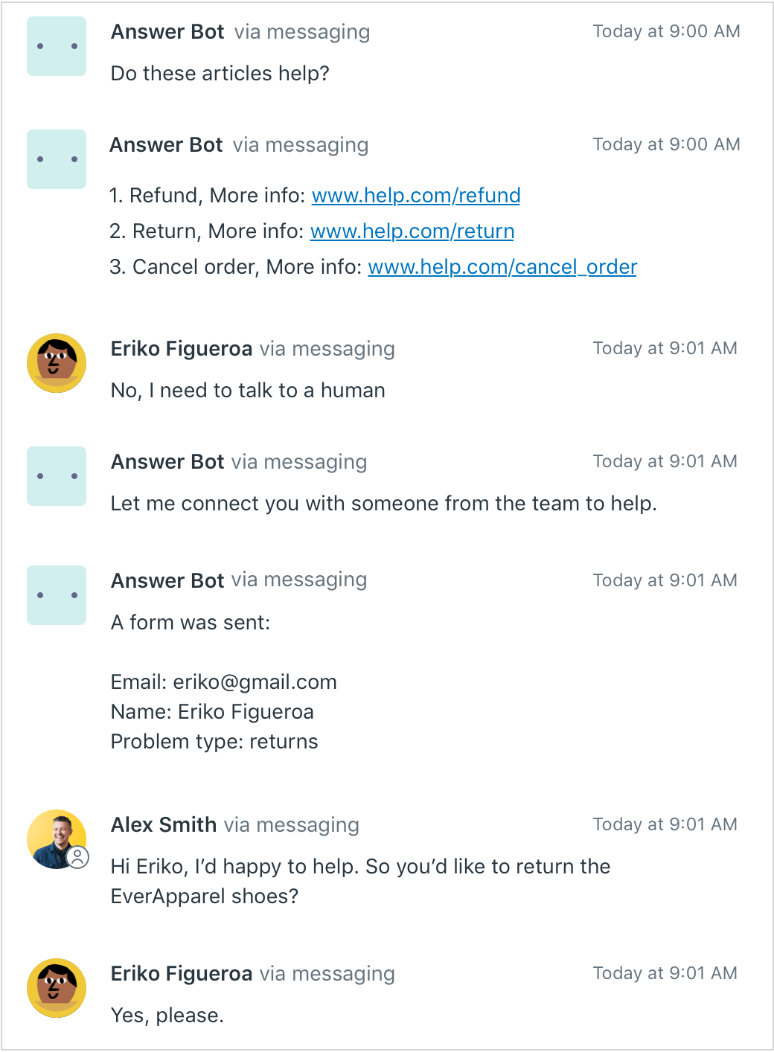Viewport: 774px width, 1052px height.
Task: Click the agent badge icon on Alex's avatar
Action: [x=79, y=857]
